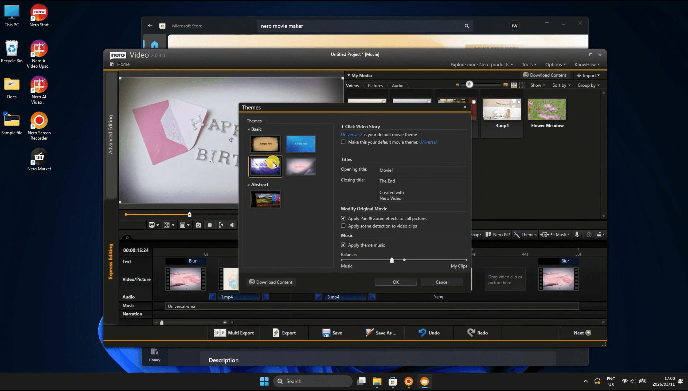Screen dimensions: 688x391
Task: Click the microphone narration record icon
Action: (577, 234)
